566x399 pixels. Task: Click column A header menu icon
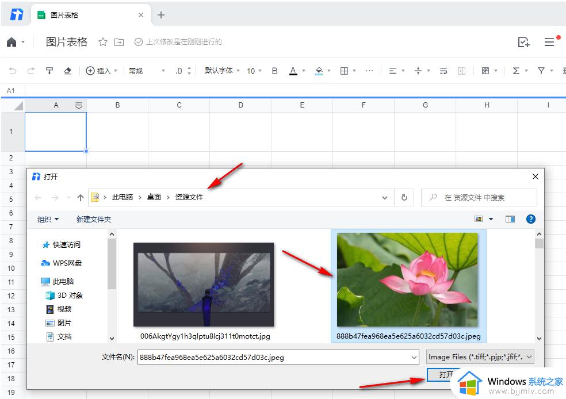pyautogui.click(x=79, y=105)
